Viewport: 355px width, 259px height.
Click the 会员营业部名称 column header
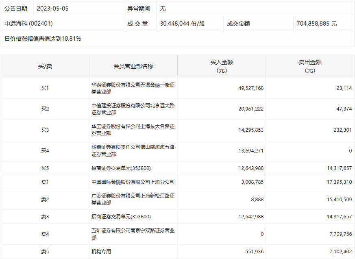[x=133, y=66]
